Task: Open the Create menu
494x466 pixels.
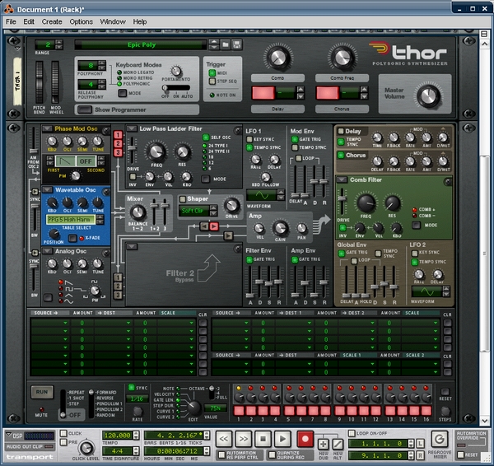Action: pyautogui.click(x=52, y=21)
